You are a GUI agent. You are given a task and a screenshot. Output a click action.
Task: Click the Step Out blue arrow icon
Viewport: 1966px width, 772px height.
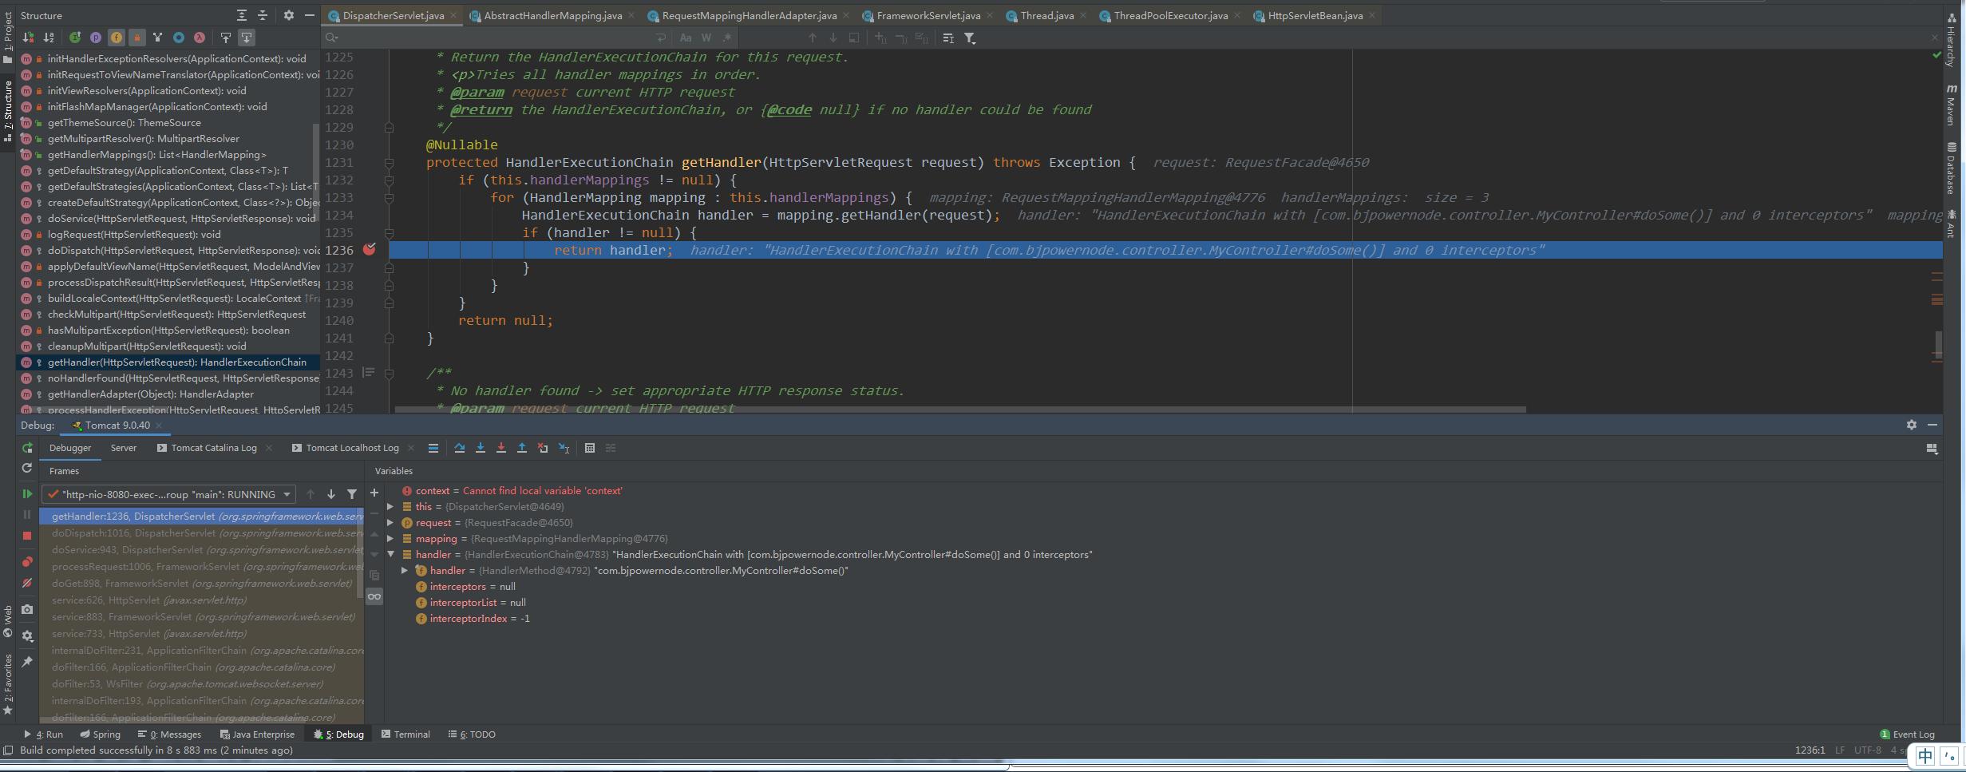pos(522,448)
